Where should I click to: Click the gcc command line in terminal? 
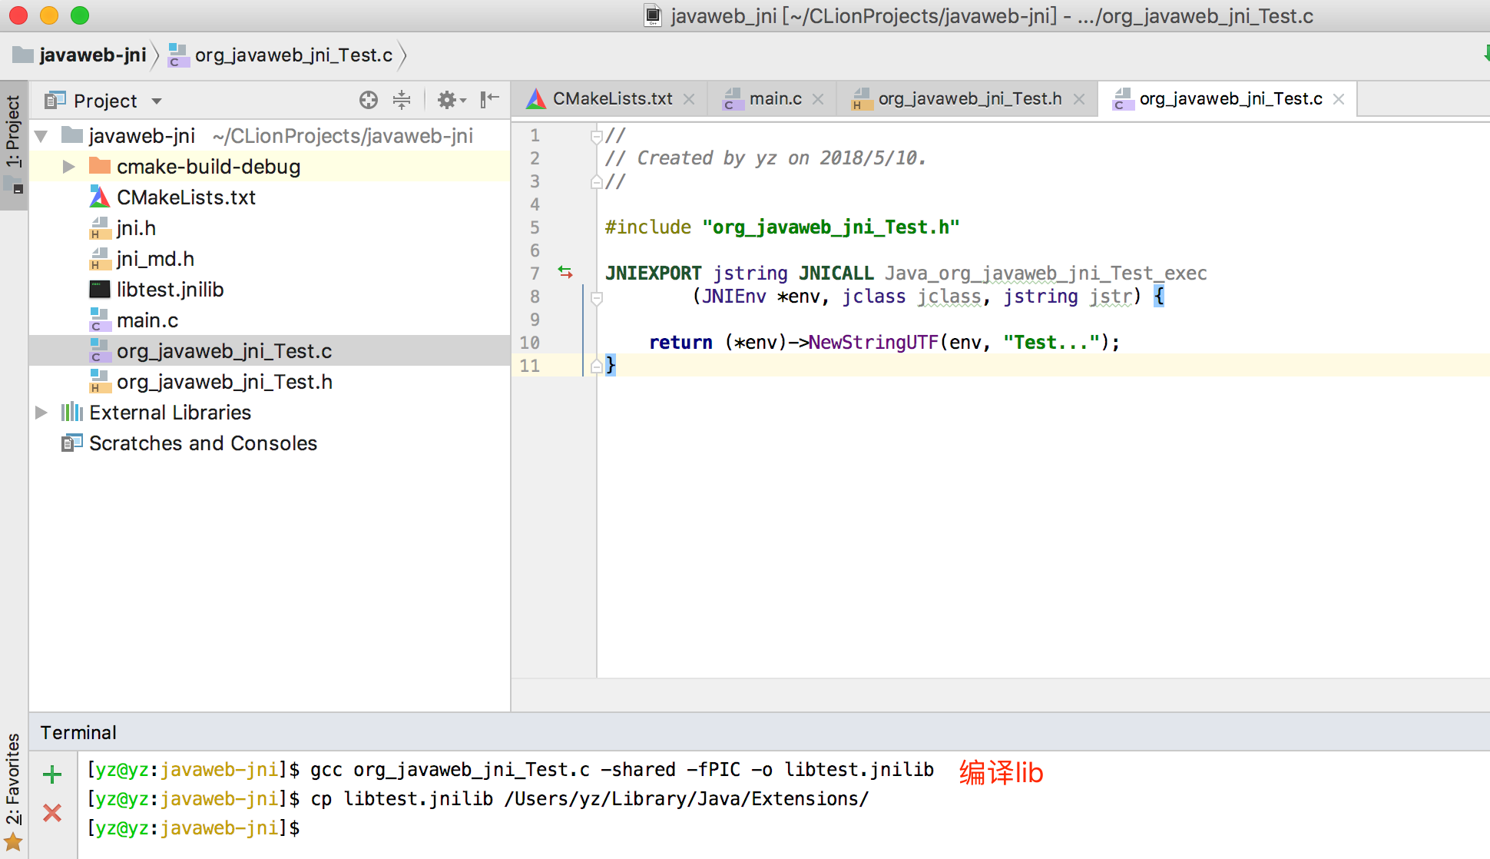coord(622,770)
